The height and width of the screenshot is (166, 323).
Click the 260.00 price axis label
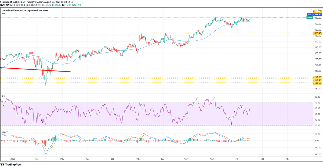pos(318,65)
